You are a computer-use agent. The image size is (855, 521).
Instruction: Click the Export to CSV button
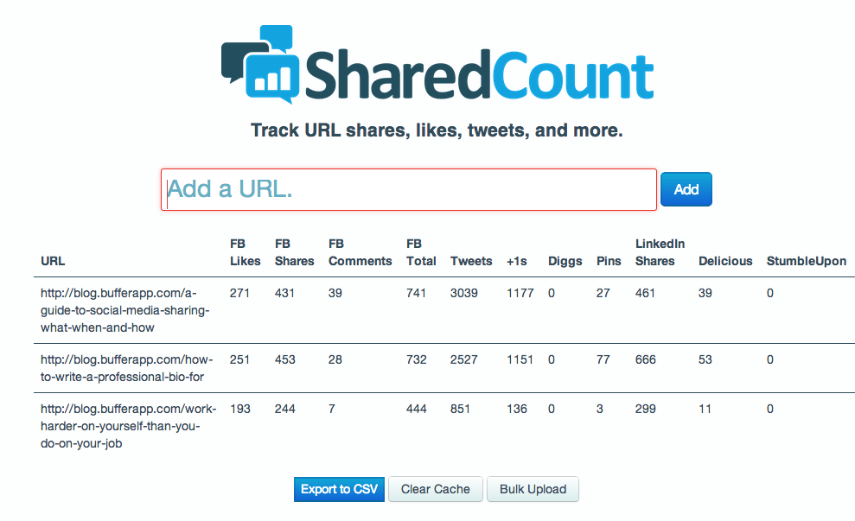338,489
